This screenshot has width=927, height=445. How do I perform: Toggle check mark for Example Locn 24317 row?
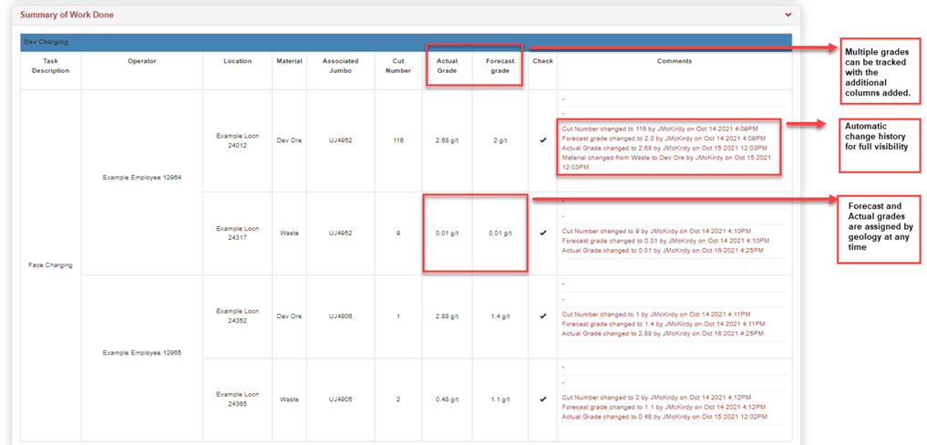click(542, 233)
